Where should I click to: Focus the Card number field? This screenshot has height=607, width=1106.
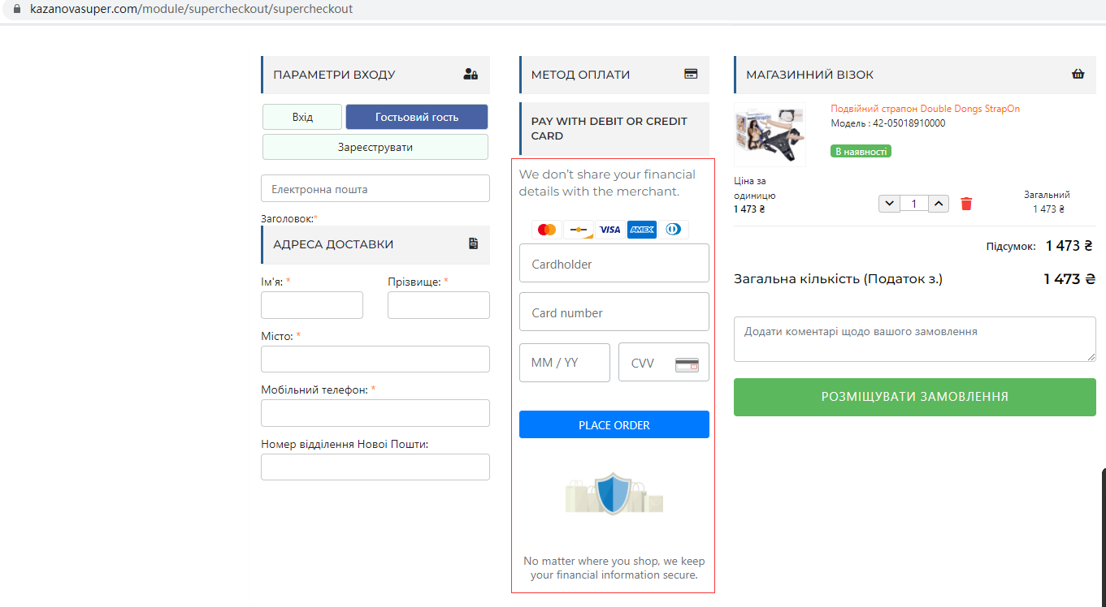614,312
